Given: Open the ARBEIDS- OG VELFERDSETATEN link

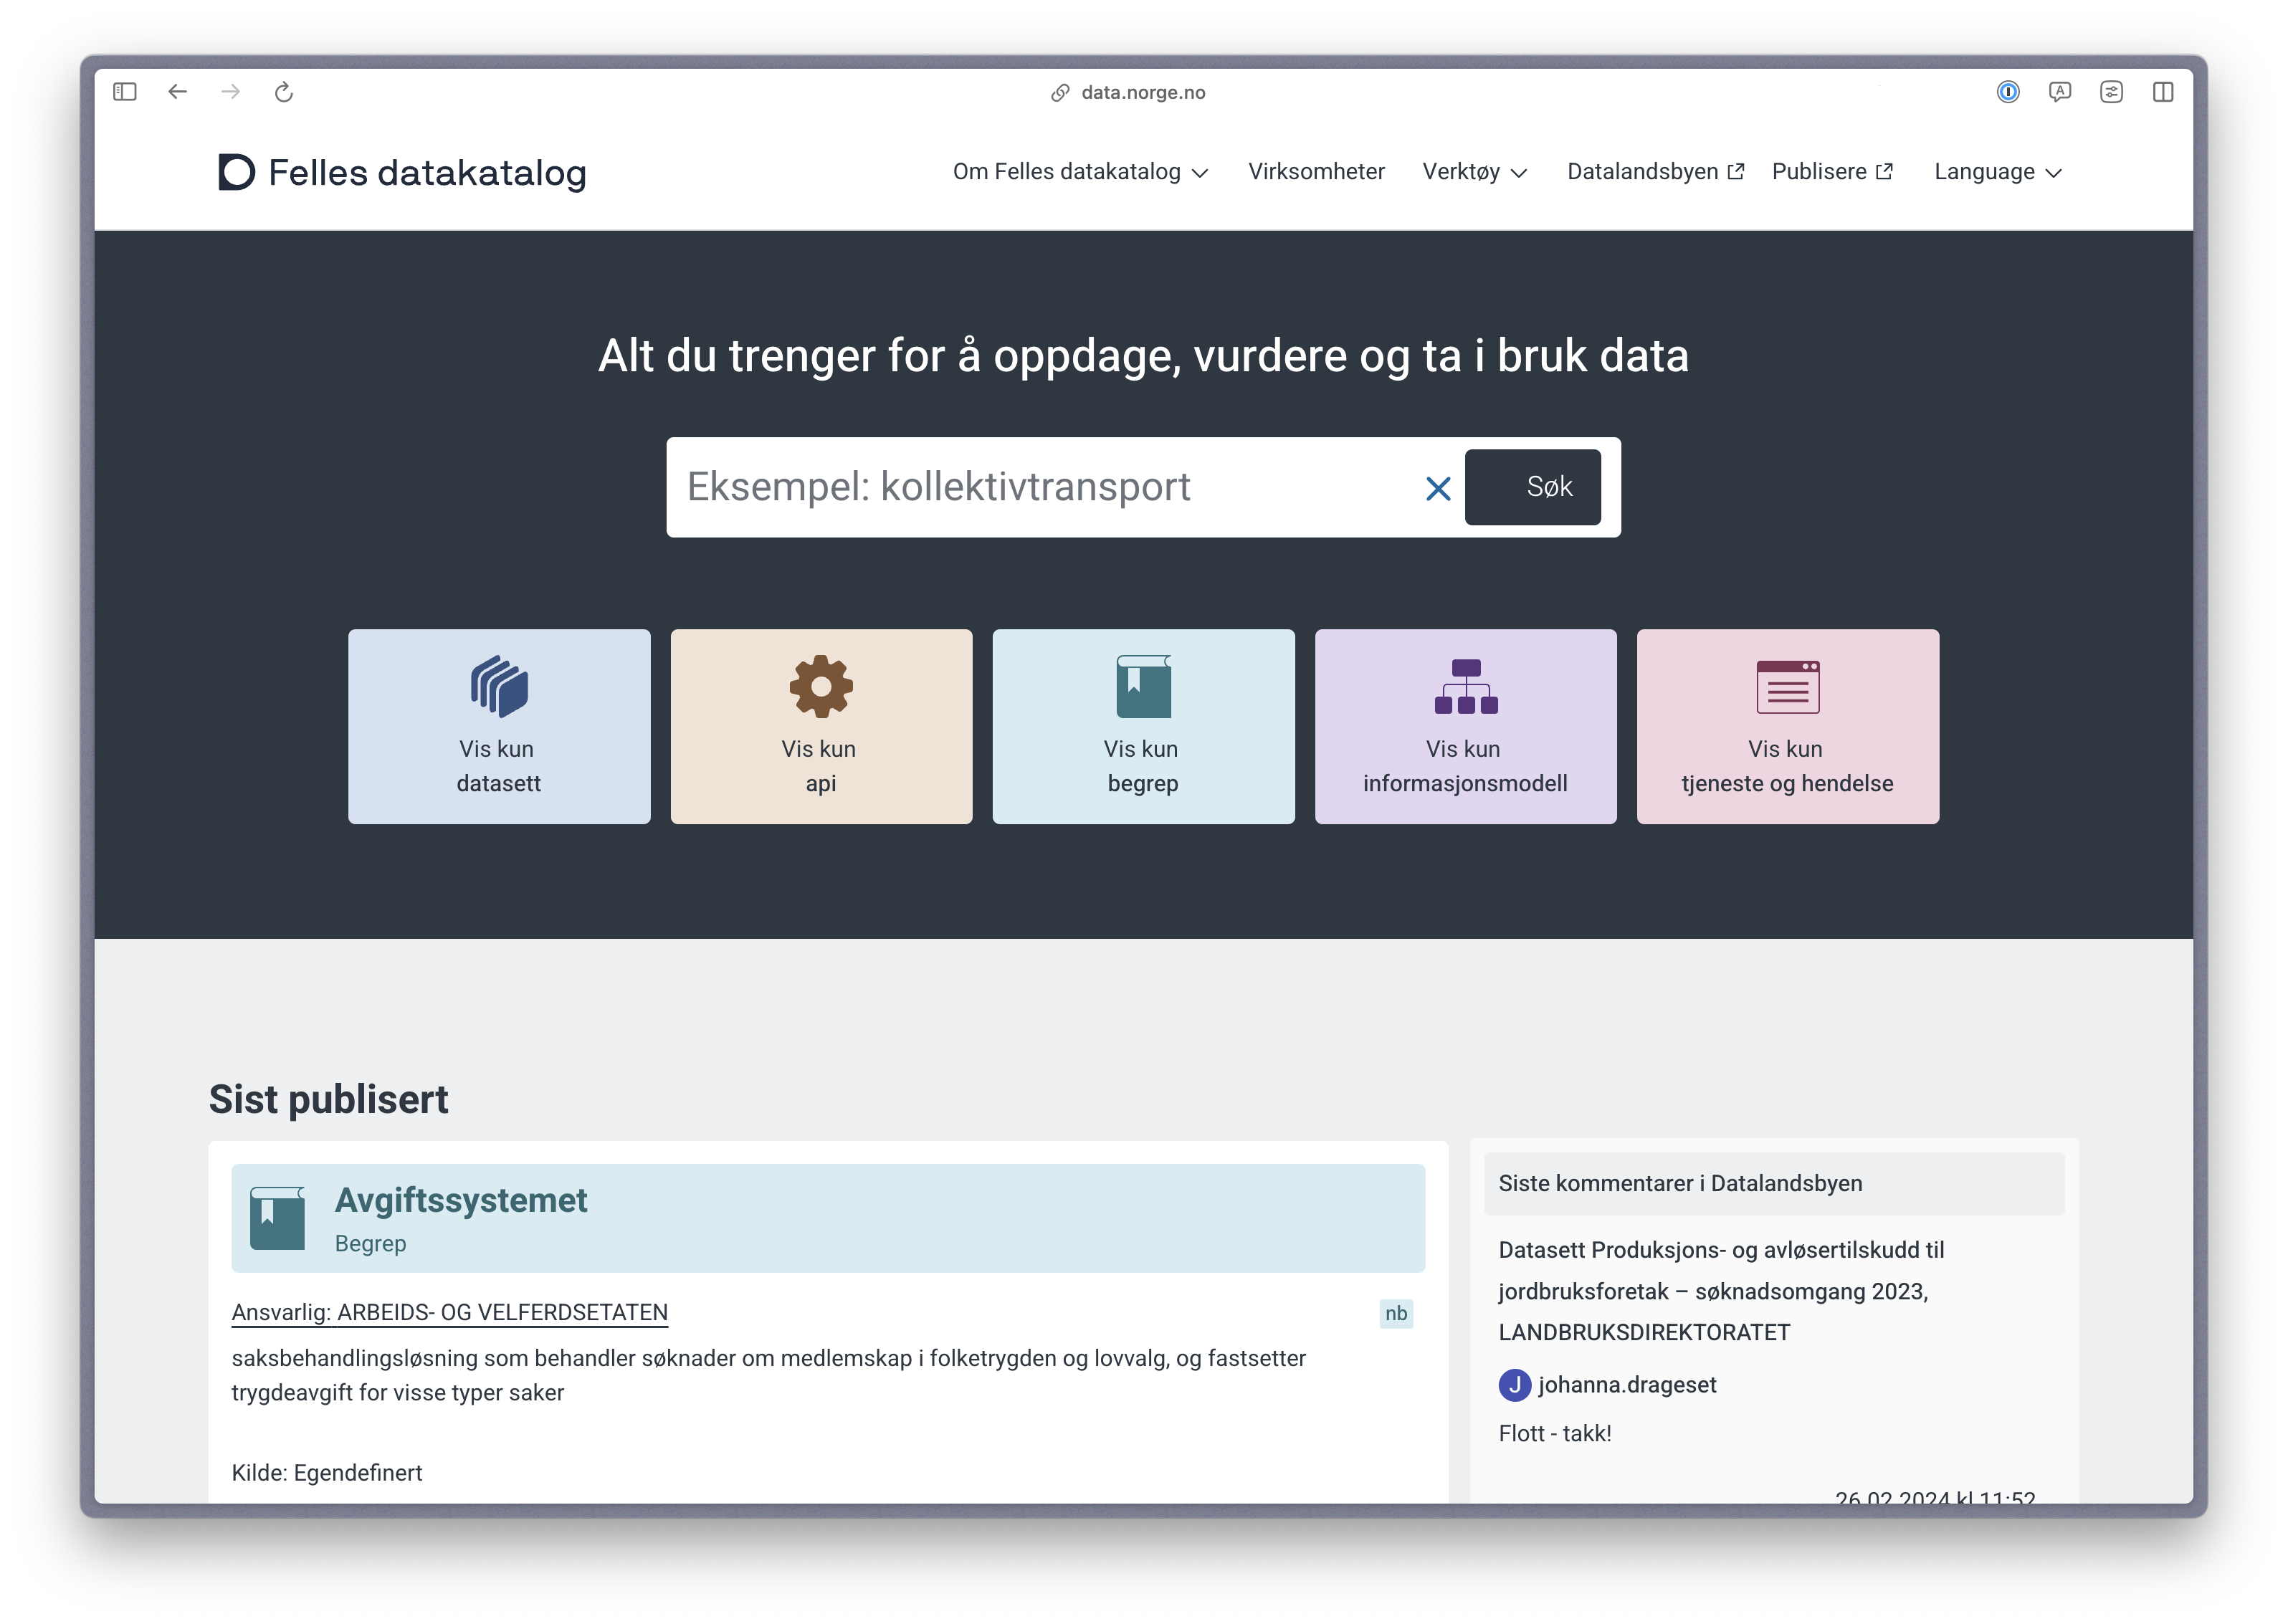Looking at the screenshot, I should point(502,1312).
